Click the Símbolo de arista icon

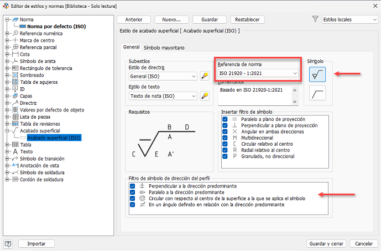tap(15, 61)
